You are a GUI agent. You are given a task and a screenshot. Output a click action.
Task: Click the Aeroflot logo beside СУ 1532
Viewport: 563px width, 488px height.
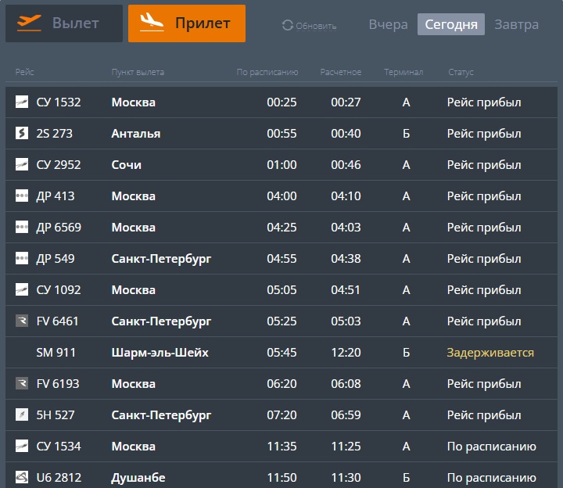(22, 102)
